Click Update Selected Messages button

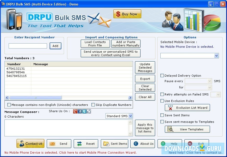pos(145,68)
